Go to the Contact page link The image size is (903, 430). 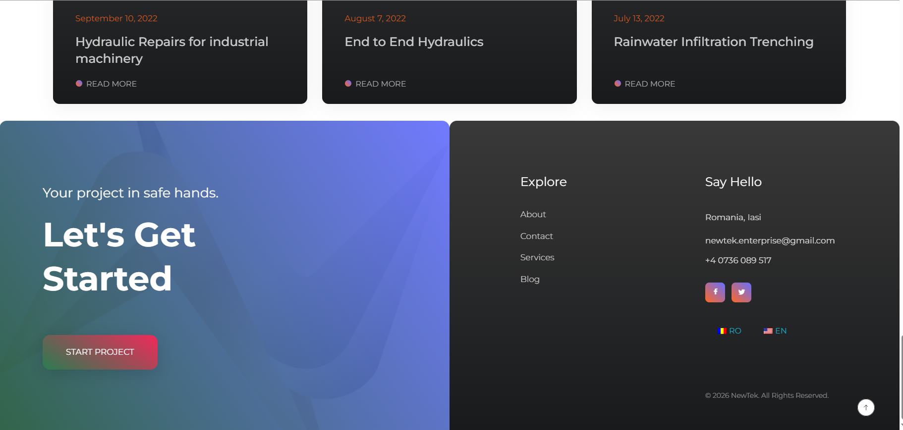[x=536, y=236]
